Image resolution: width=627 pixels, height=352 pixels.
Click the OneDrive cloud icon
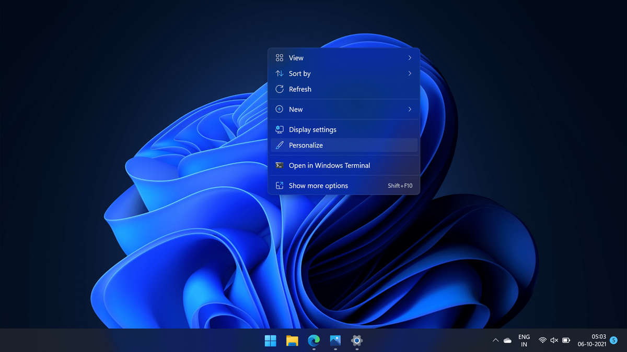coord(507,340)
